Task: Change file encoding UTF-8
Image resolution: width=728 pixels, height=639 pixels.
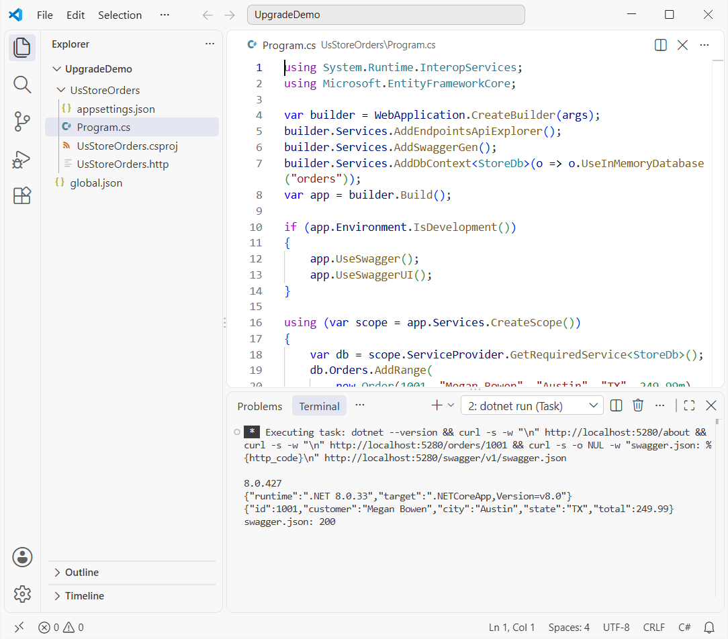Action: click(x=616, y=628)
